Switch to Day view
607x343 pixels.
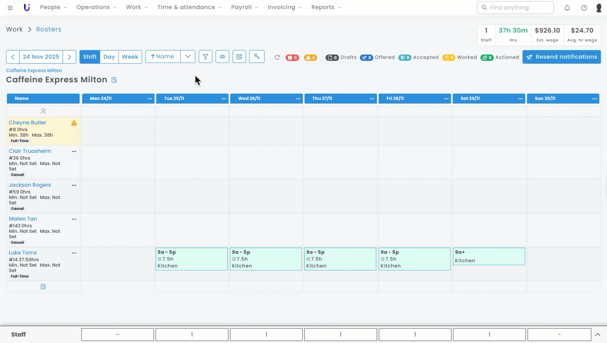pos(109,57)
